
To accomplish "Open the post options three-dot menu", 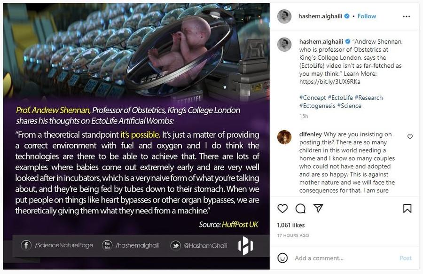I will (x=405, y=16).
